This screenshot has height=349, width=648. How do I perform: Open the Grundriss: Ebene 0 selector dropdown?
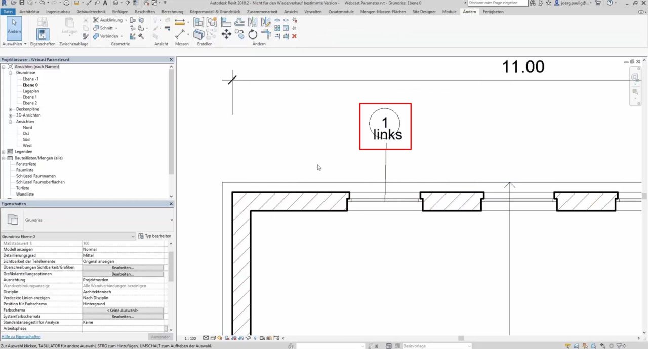[x=133, y=236]
